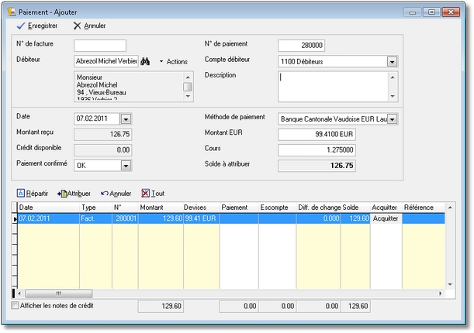Click the Attribuer icon above the grid
This screenshot has width=474, height=333.
pos(62,193)
